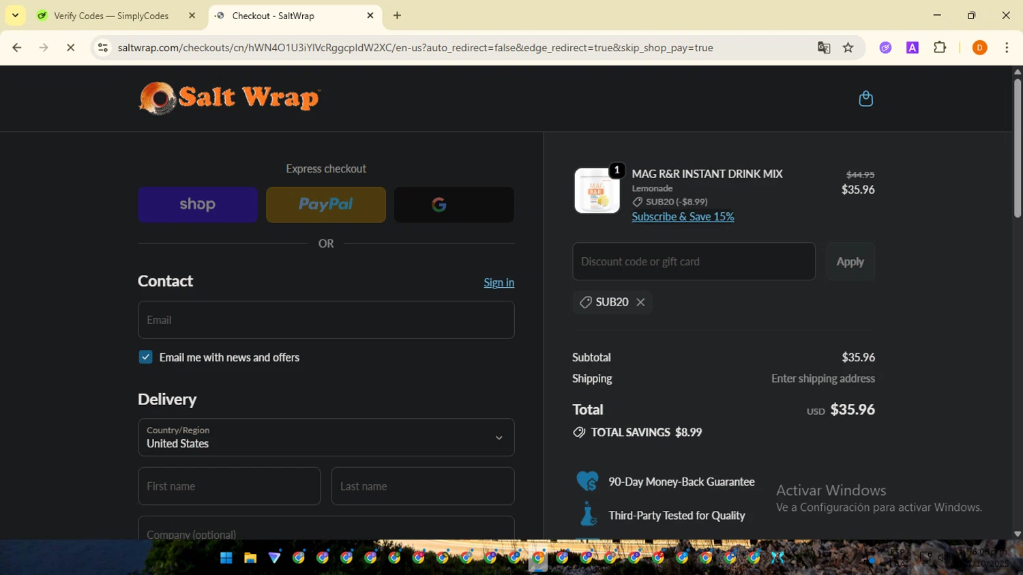The width and height of the screenshot is (1023, 575).
Task: Bookmark this page with the star
Action: pos(848,48)
